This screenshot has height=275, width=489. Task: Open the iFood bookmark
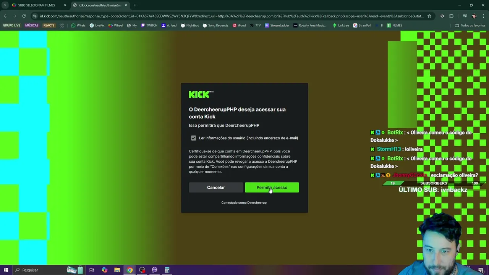coord(239,26)
